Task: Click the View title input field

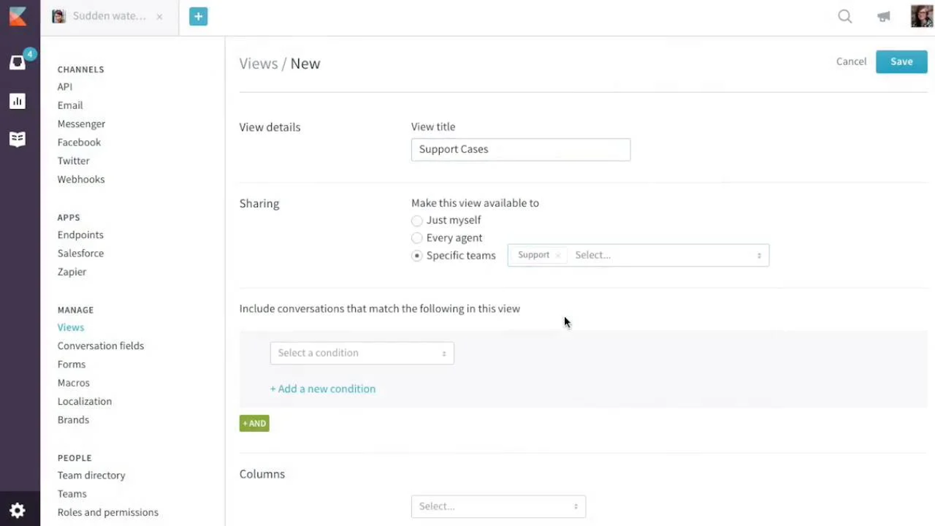Action: coord(520,149)
